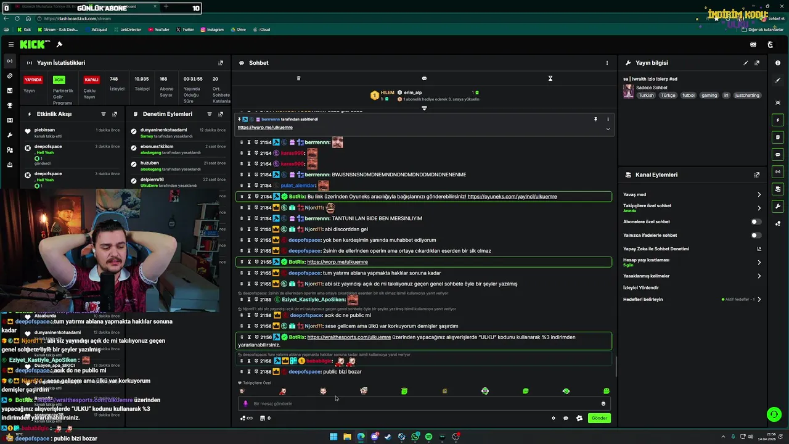Expand Takipçilere özel sohbet options
This screenshot has height=444, width=789.
(759, 208)
